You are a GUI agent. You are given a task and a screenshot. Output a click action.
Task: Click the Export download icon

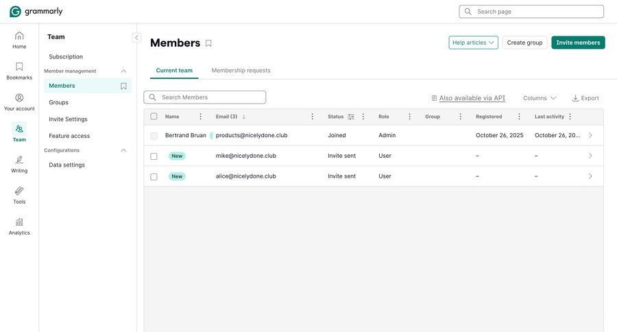click(575, 98)
